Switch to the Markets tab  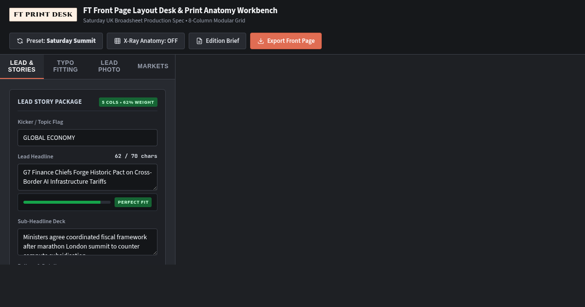click(x=153, y=66)
